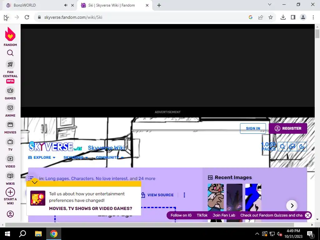Open the notification center icon
The image size is (320, 240).
pos(310,234)
